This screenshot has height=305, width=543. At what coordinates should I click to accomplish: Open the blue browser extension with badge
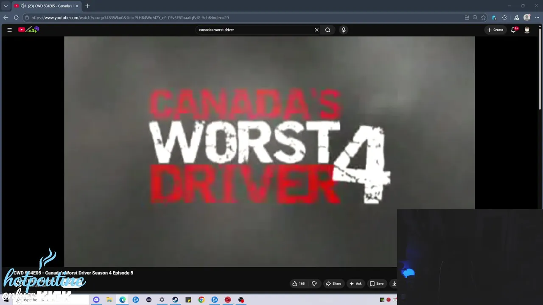pyautogui.click(x=494, y=17)
